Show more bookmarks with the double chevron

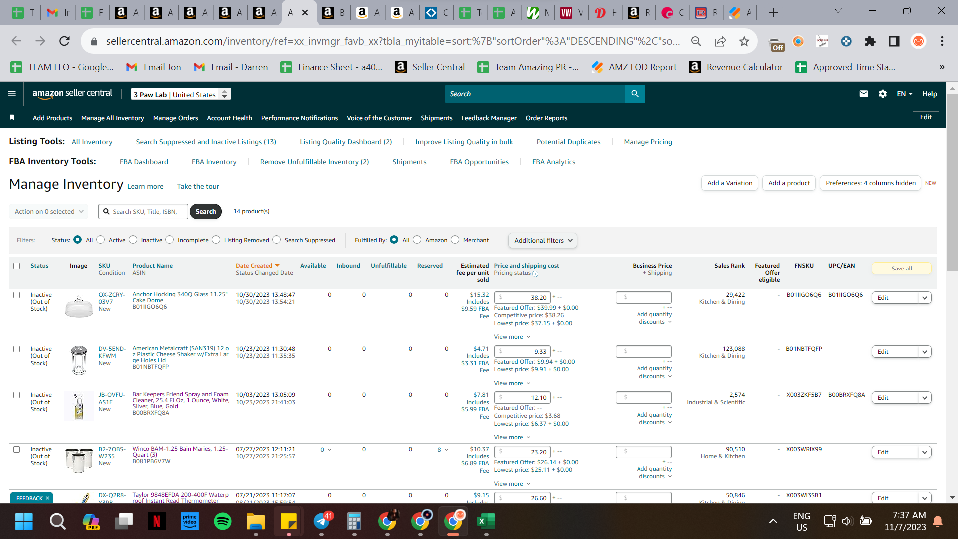(942, 67)
